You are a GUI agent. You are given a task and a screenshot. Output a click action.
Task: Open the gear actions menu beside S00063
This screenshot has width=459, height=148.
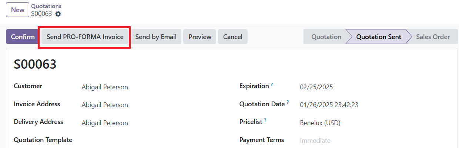click(58, 14)
